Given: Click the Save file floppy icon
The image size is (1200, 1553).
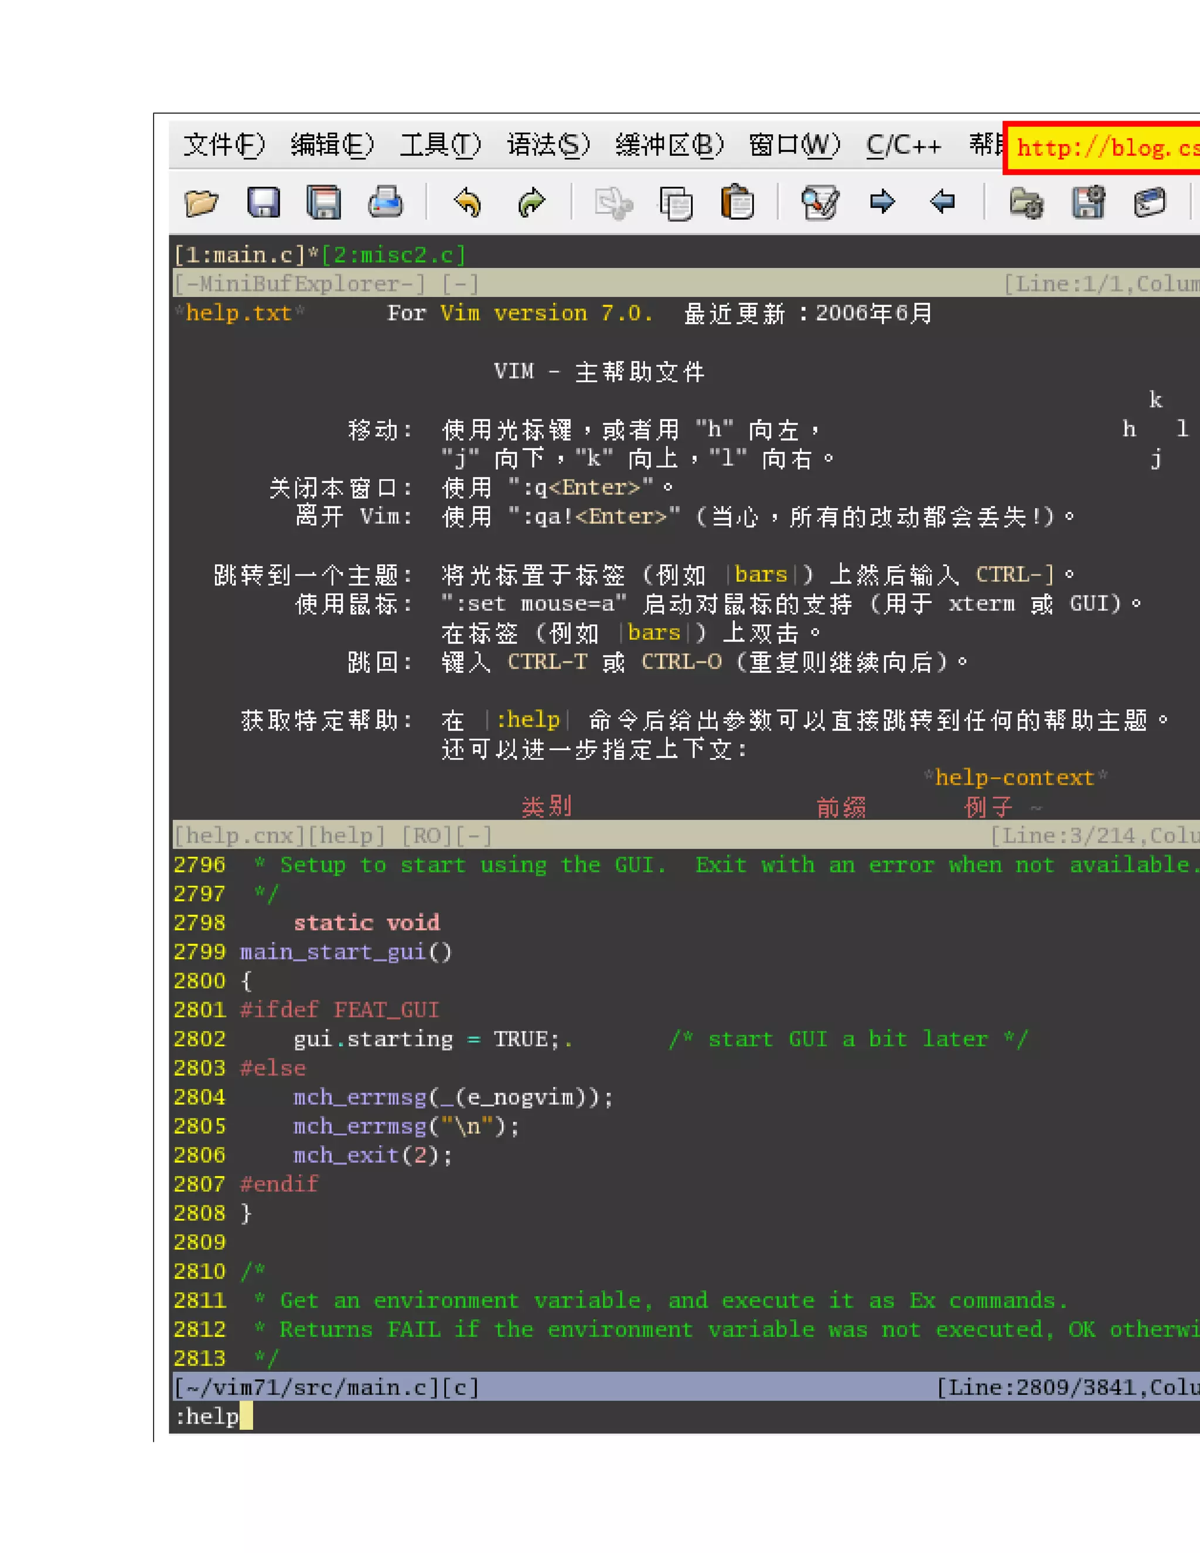Looking at the screenshot, I should coord(264,203).
